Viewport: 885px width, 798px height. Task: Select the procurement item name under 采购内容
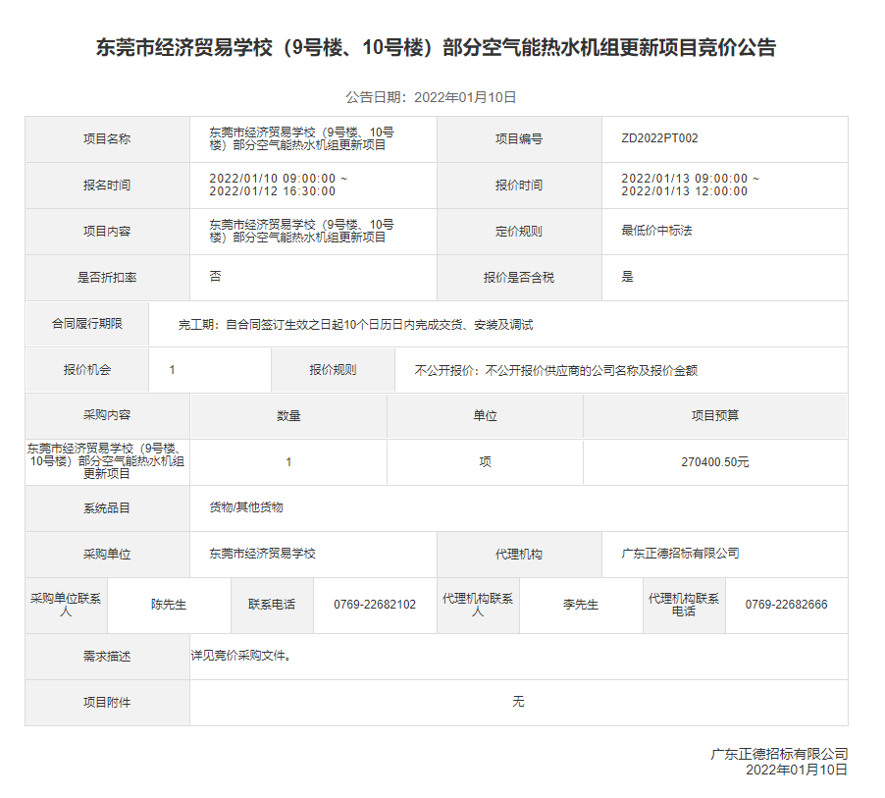click(x=107, y=461)
